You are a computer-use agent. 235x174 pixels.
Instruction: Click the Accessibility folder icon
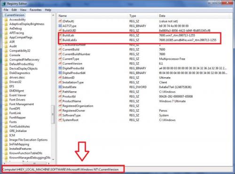[6, 20]
